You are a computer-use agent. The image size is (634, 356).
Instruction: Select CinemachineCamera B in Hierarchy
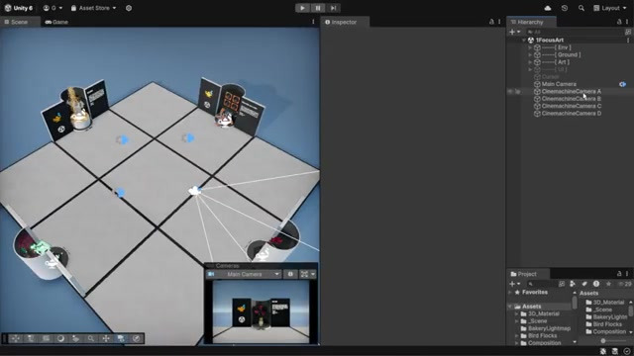[x=571, y=99]
